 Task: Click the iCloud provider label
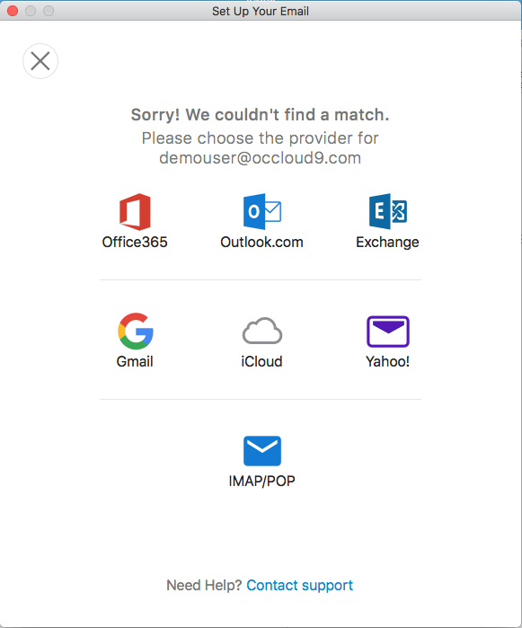tap(261, 361)
